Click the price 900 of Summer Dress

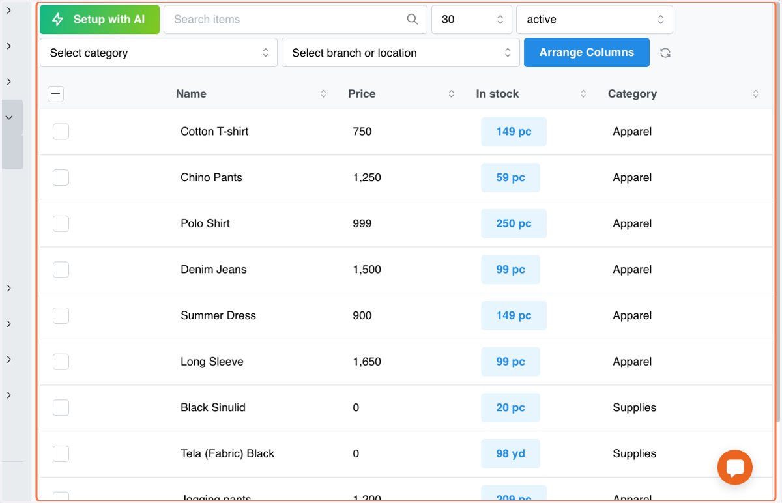click(x=362, y=315)
